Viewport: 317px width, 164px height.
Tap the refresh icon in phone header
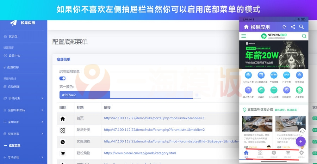point(284,27)
